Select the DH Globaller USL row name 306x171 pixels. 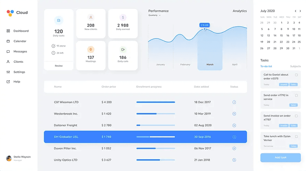click(66, 137)
